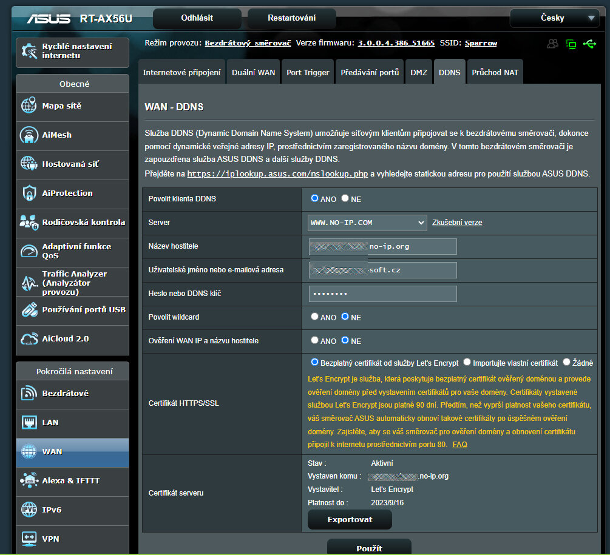Image resolution: width=610 pixels, height=555 pixels.
Task: Open the Průchod NAT tab
Action: (x=495, y=72)
